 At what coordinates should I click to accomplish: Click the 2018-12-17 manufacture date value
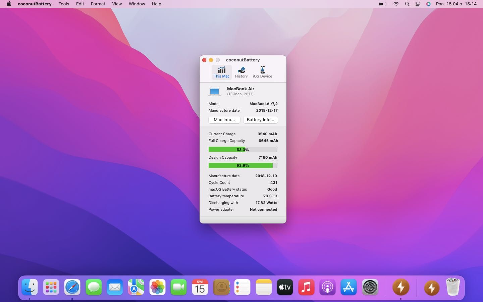(x=267, y=110)
